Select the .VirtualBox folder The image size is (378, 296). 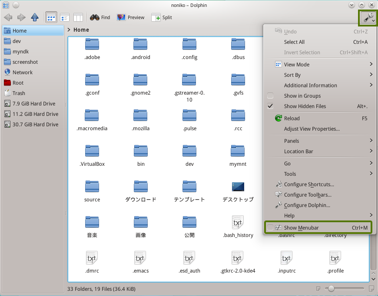(92, 156)
